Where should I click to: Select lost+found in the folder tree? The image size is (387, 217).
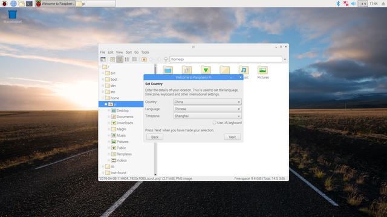click(x=115, y=173)
